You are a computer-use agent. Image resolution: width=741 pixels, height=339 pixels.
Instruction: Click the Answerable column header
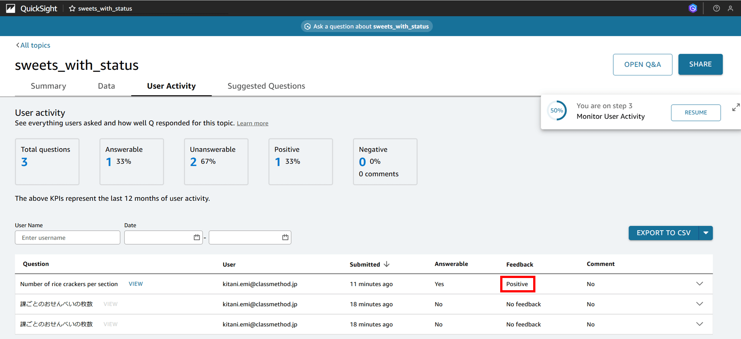451,264
